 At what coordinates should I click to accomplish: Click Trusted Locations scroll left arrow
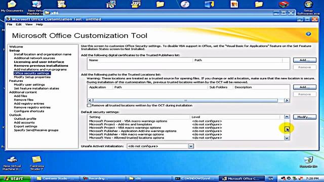tap(90, 101)
